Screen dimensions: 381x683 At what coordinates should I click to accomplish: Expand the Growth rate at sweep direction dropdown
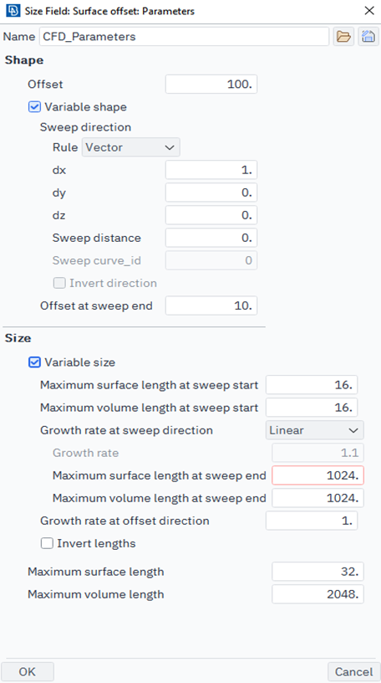315,430
